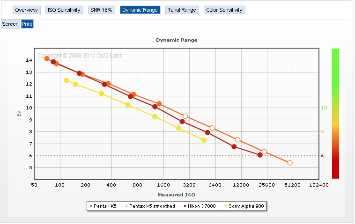Click the last yellow Sony Alpha 900 point
Image resolution: width=355 pixels, height=224 pixels.
(204, 140)
